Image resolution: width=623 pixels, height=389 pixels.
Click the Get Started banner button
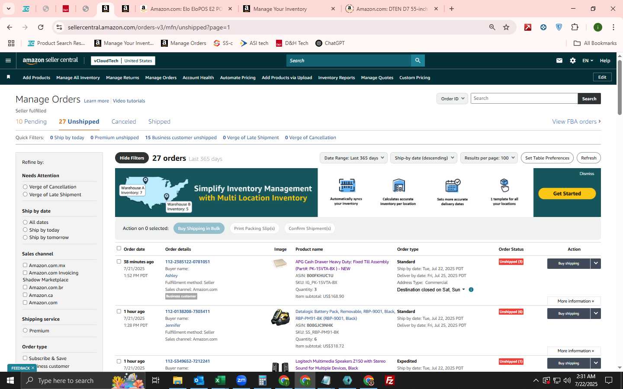pyautogui.click(x=567, y=194)
